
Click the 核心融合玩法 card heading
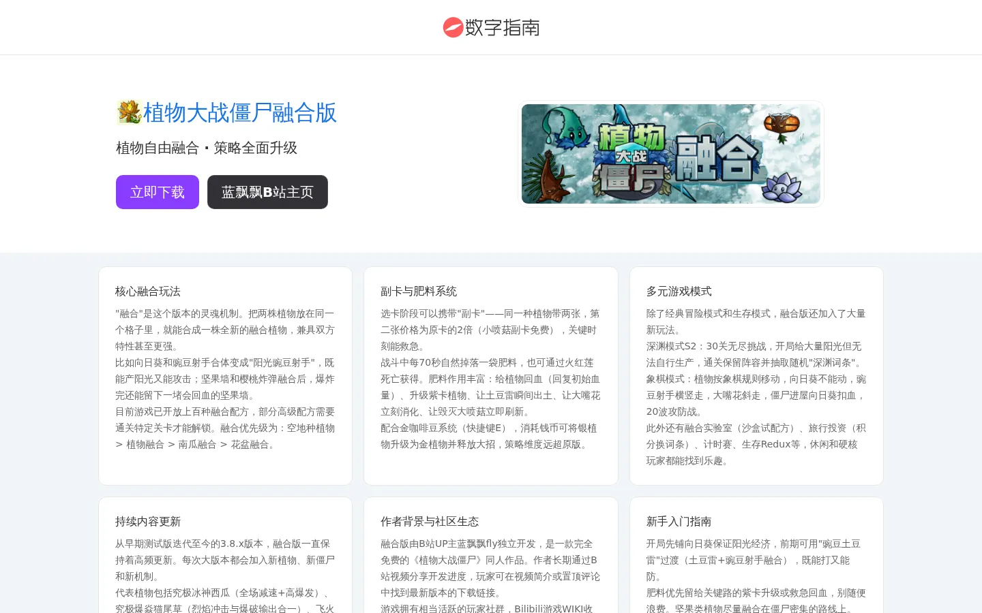click(148, 292)
